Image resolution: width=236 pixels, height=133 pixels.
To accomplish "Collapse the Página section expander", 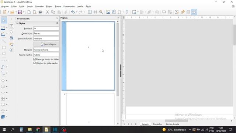I will (17, 23).
